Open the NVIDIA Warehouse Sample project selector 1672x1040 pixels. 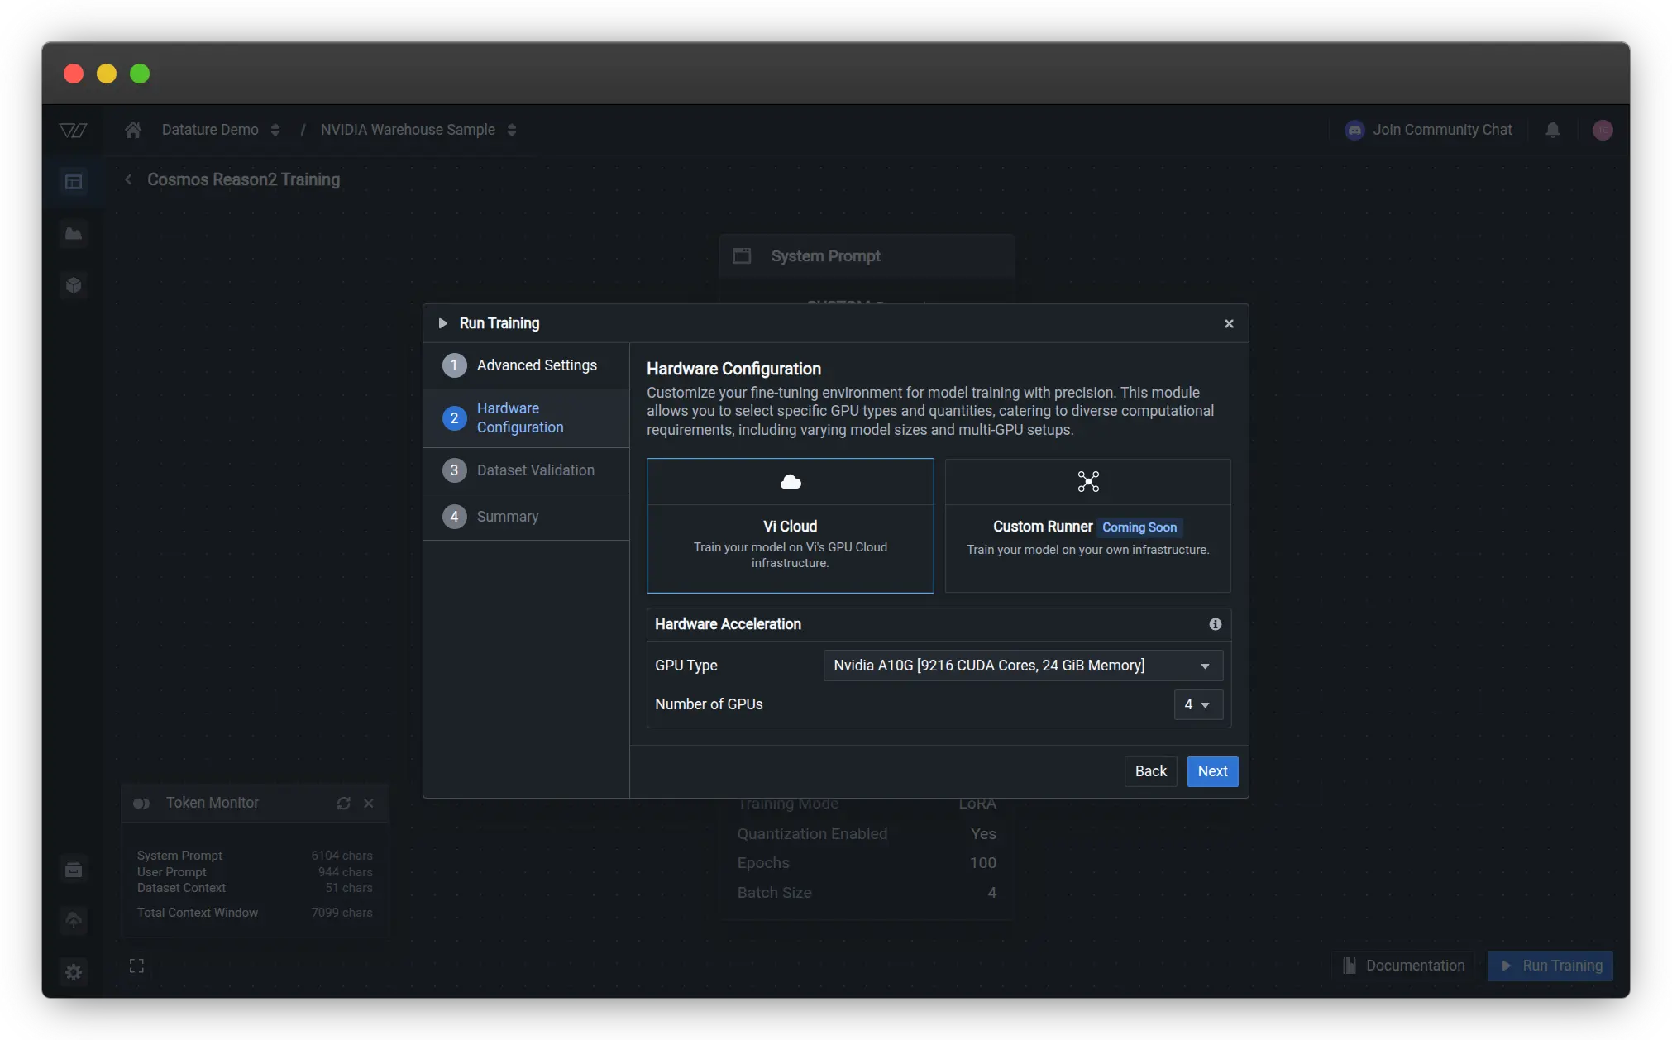point(511,130)
